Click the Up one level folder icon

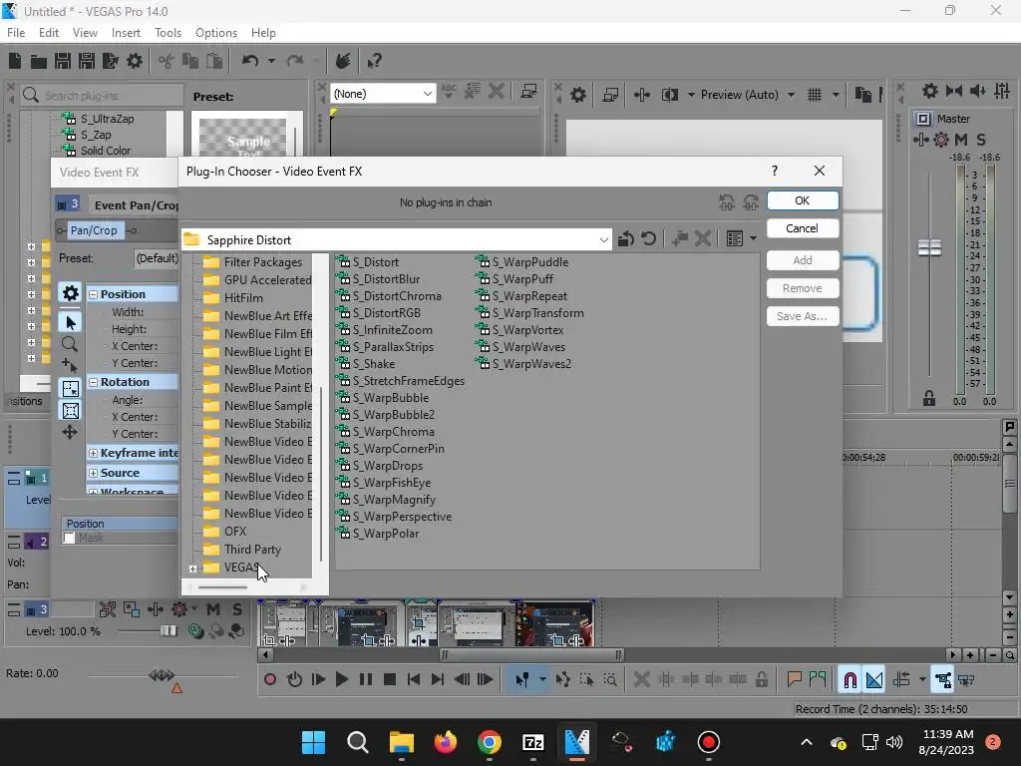pyautogui.click(x=626, y=239)
